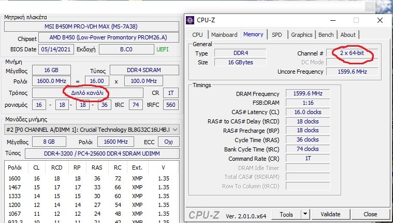Click the Size field showing 16 GBytes
Viewport: 393px width, 223px height.
(240, 62)
